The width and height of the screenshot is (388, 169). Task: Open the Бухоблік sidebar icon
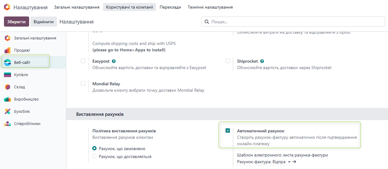tap(7, 112)
